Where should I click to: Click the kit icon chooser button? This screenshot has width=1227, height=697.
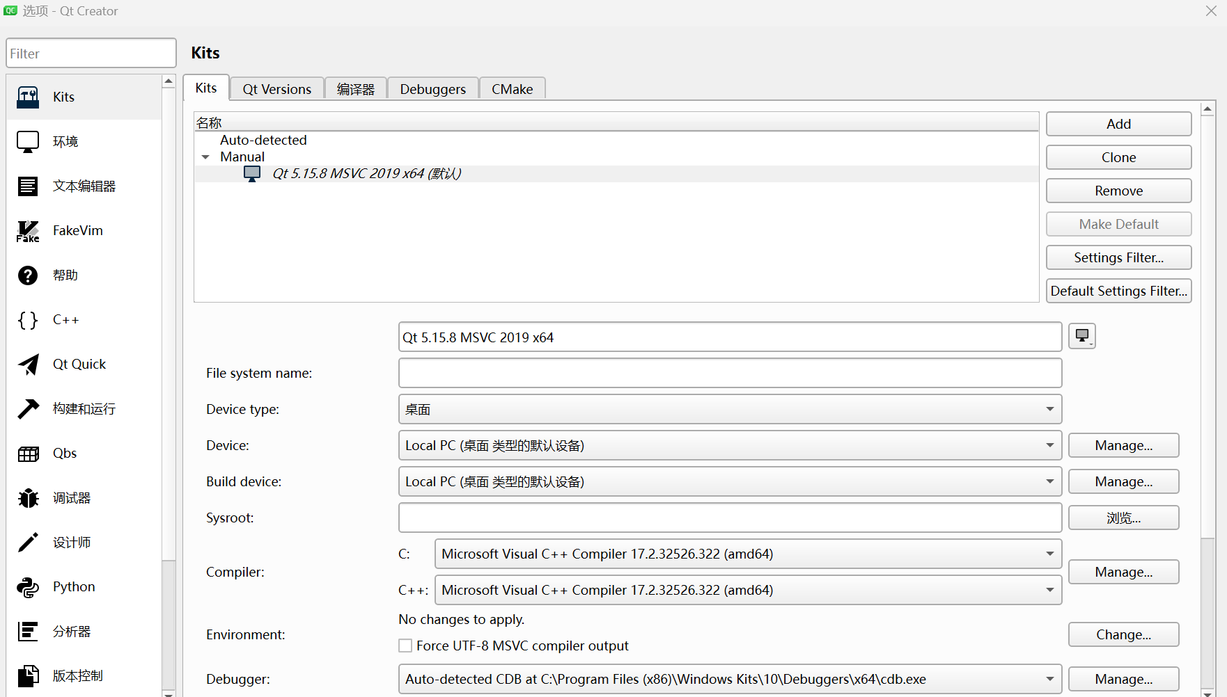point(1082,337)
